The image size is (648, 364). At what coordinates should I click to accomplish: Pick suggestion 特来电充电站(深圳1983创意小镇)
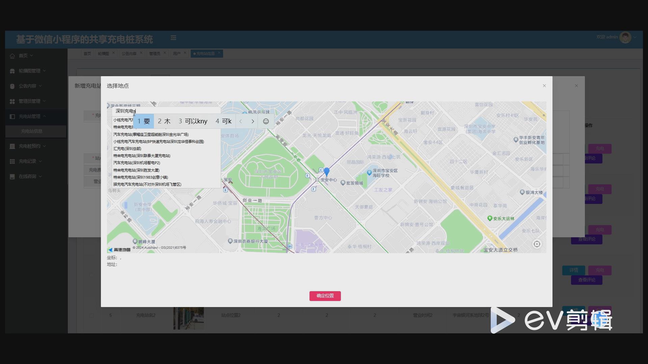[140, 177]
